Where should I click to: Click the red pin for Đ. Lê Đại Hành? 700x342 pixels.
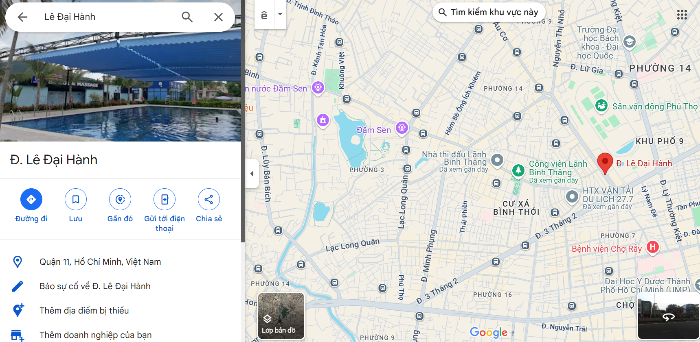point(605,163)
